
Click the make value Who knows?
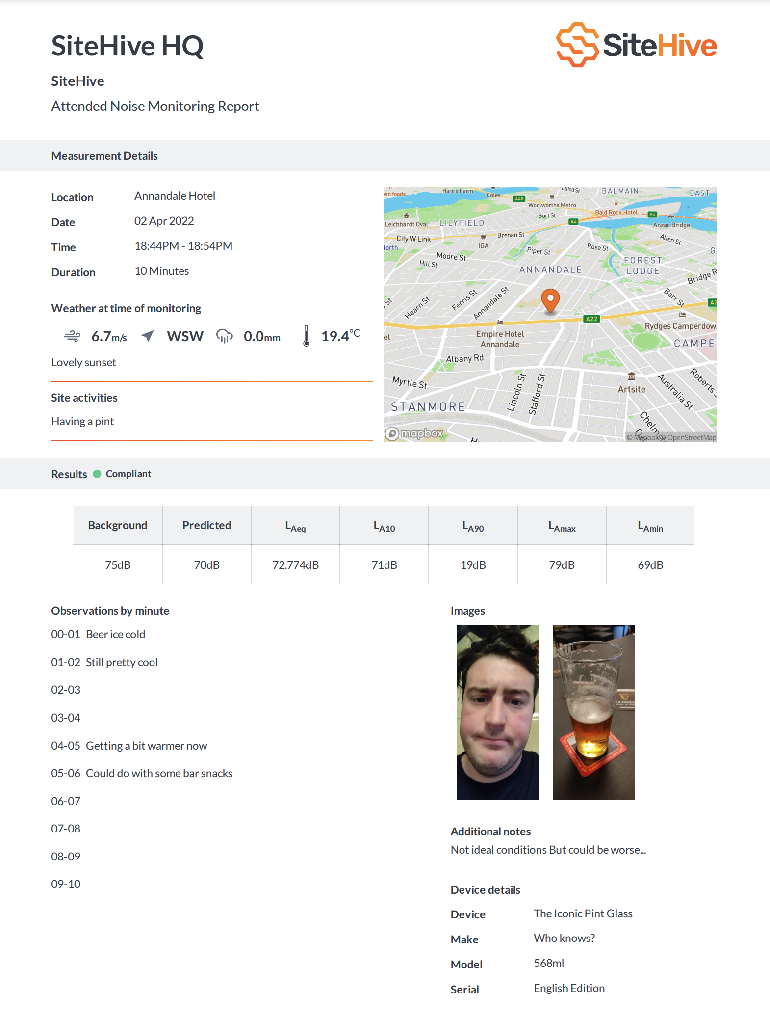pyautogui.click(x=565, y=938)
